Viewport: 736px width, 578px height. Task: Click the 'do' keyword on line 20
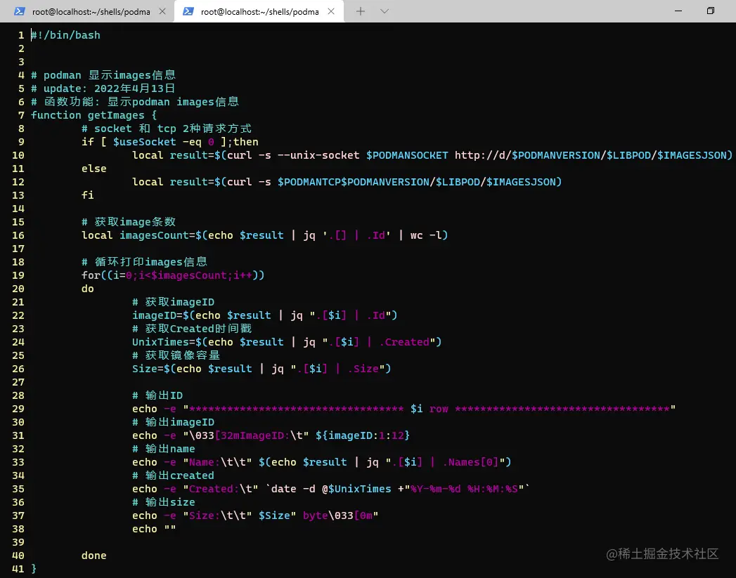[88, 289]
